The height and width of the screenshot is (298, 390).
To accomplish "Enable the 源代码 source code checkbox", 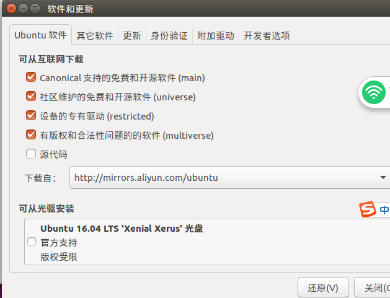I will pyautogui.click(x=31, y=154).
